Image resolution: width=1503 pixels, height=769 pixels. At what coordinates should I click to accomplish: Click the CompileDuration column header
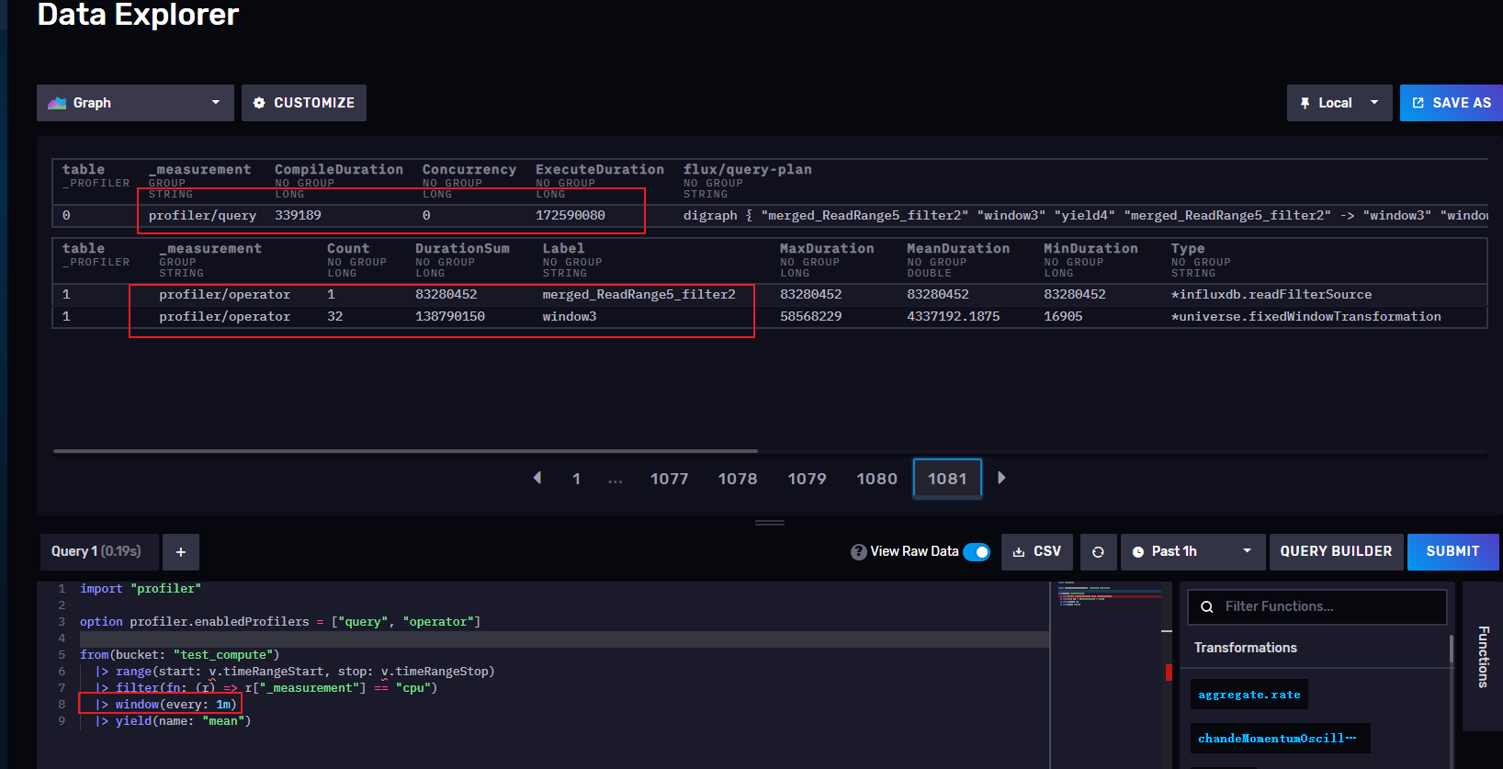339,169
